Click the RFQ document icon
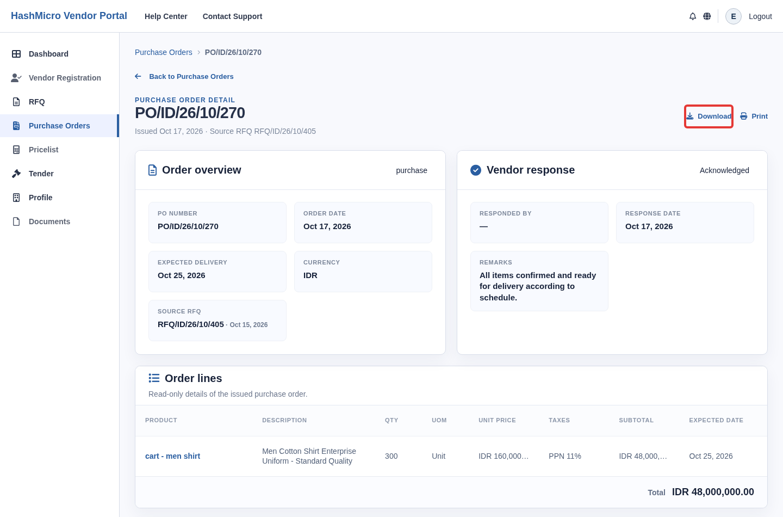783x517 pixels. click(x=16, y=102)
